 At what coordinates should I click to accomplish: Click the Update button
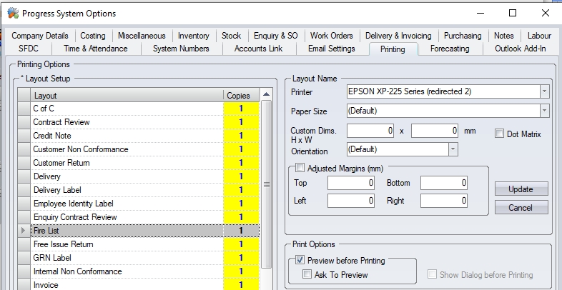pyautogui.click(x=521, y=189)
